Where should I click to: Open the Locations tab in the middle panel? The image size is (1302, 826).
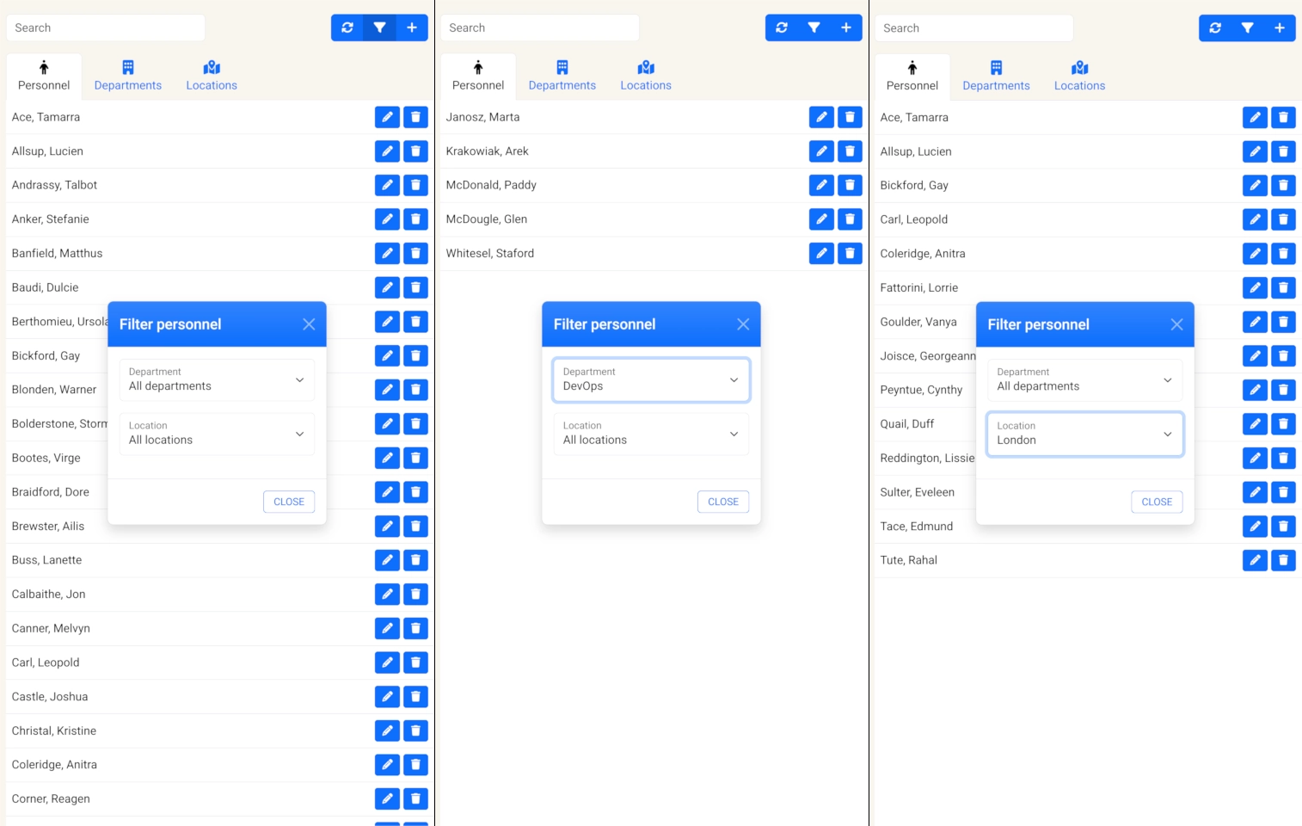tap(646, 76)
